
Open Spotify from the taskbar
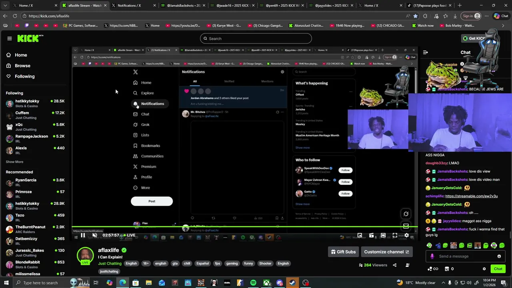253,283
